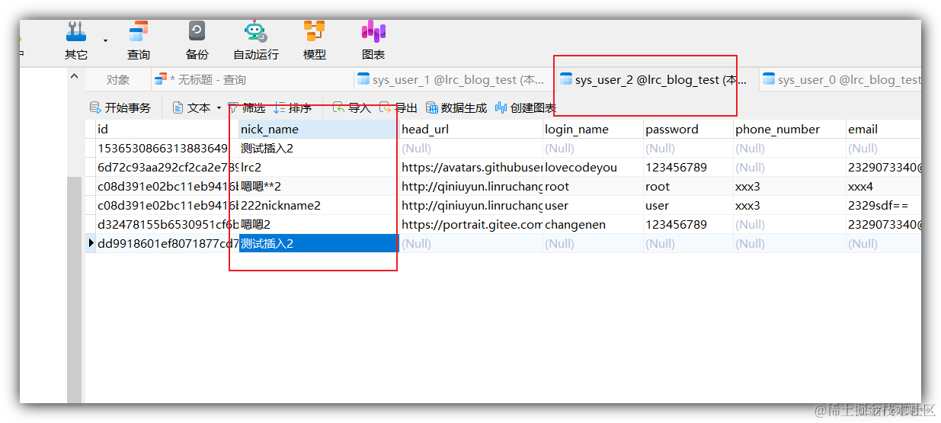Select the email cell xxx4

(884, 186)
